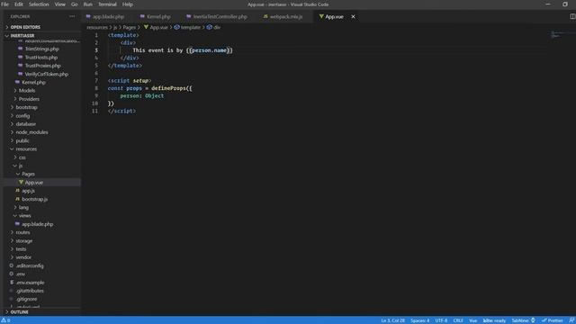Open VerifyCsrfToken.php in explorer

click(46, 74)
